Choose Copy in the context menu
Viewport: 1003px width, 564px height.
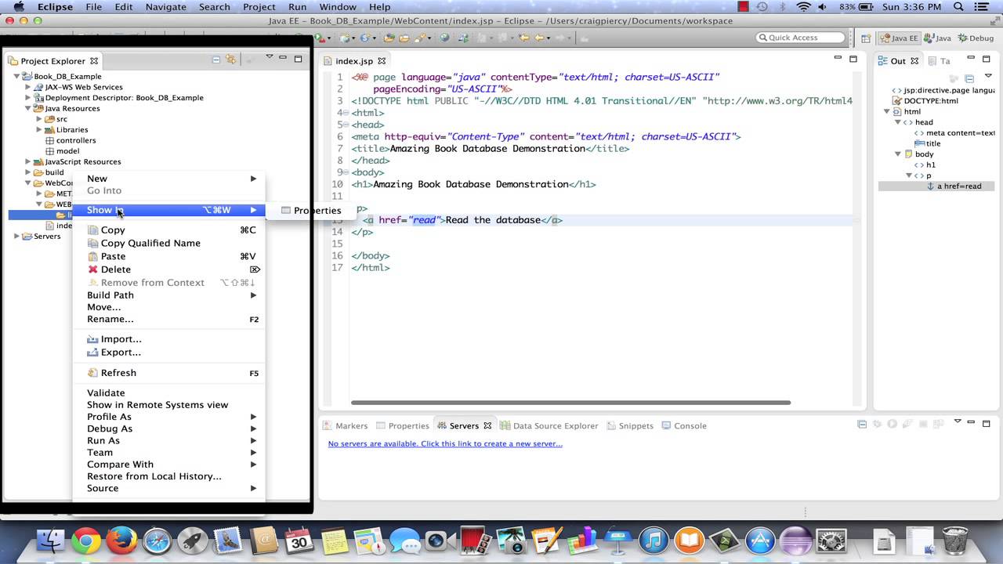(x=169, y=230)
